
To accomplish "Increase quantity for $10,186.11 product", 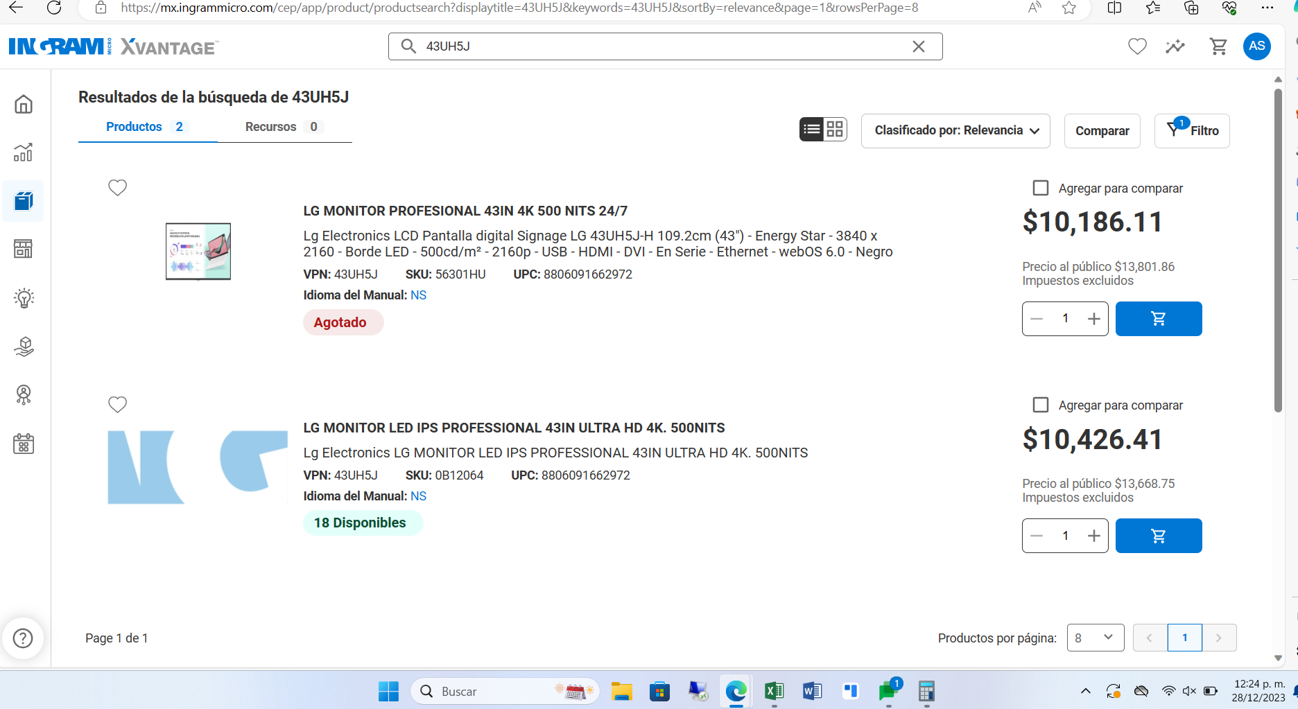I will (1094, 319).
